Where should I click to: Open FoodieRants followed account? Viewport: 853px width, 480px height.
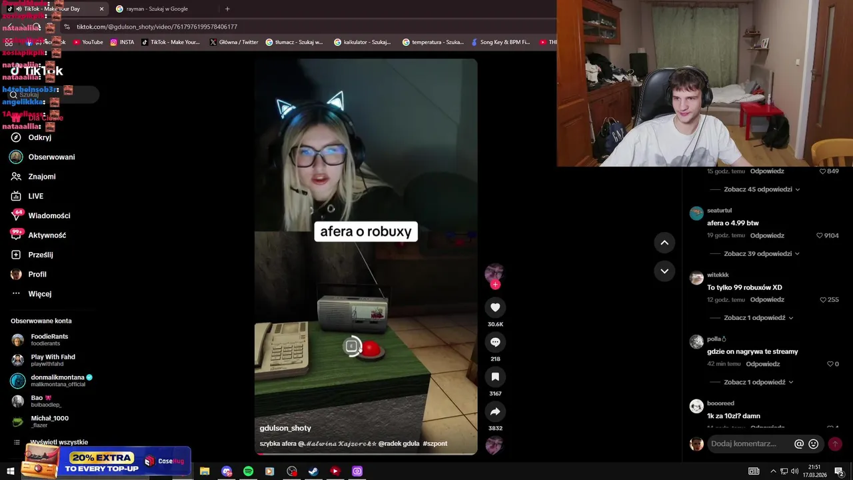(49, 340)
